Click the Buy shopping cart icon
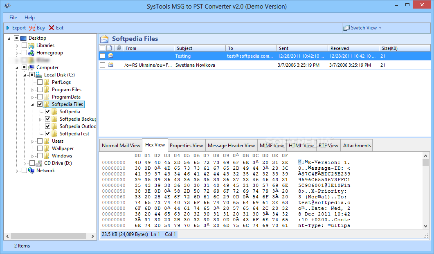Image resolution: width=434 pixels, height=254 pixels. (x=32, y=28)
